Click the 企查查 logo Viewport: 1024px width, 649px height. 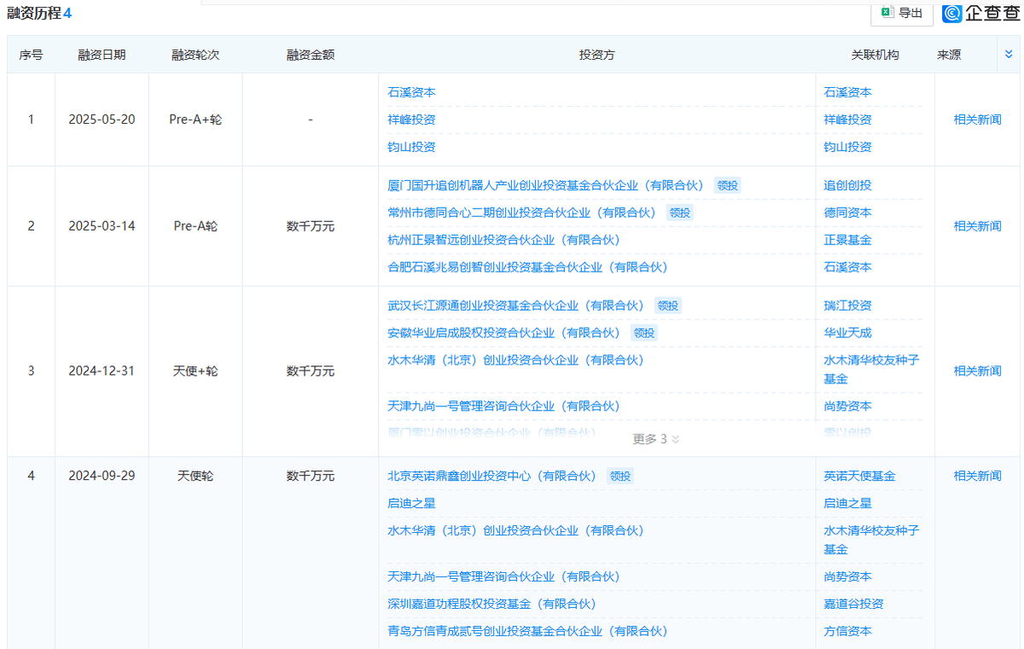click(x=980, y=13)
